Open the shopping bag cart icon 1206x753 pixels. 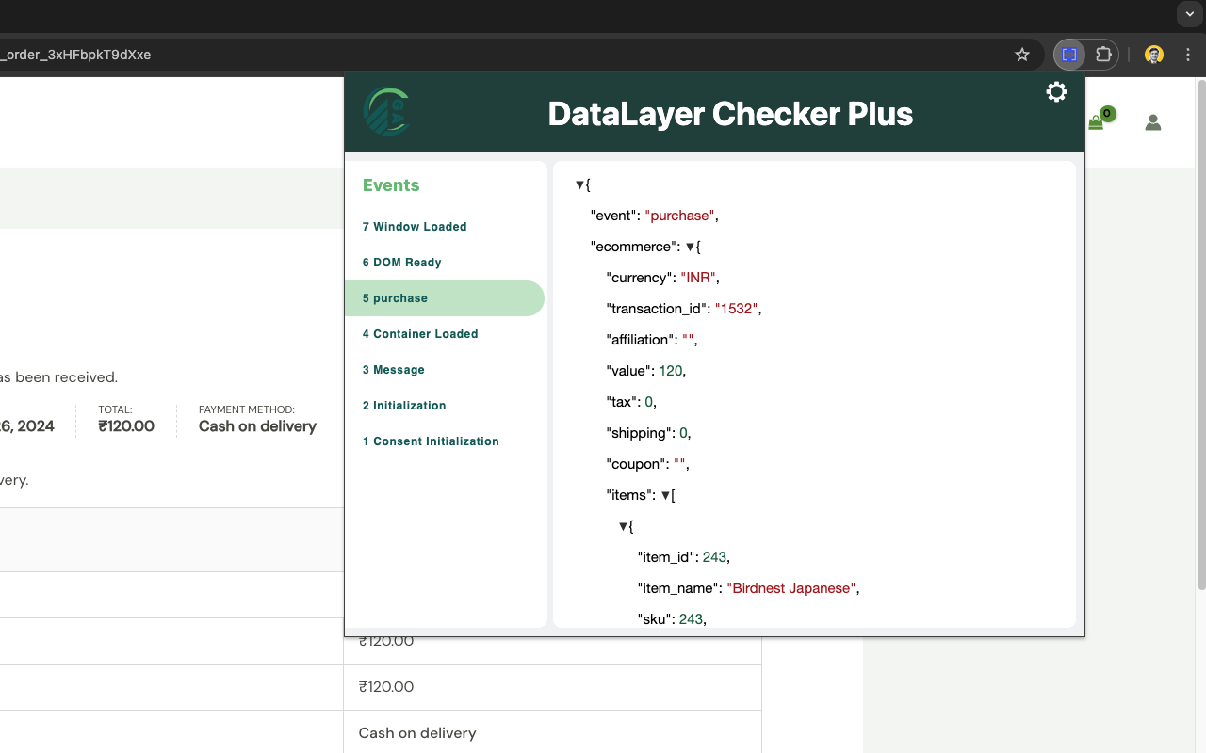pyautogui.click(x=1095, y=121)
